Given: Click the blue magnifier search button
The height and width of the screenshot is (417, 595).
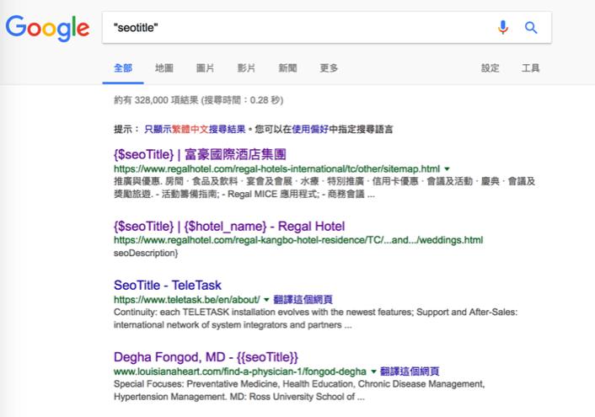Looking at the screenshot, I should [x=531, y=27].
